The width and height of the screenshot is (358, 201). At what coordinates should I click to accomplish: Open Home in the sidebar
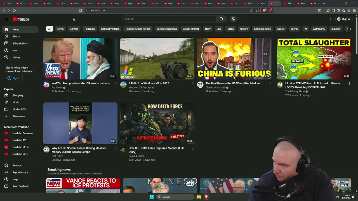coord(20,30)
